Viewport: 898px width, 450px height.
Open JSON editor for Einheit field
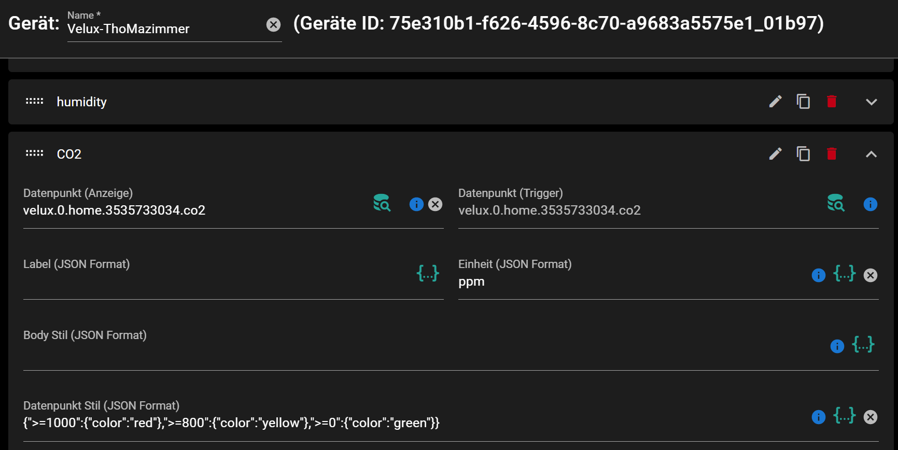click(845, 274)
